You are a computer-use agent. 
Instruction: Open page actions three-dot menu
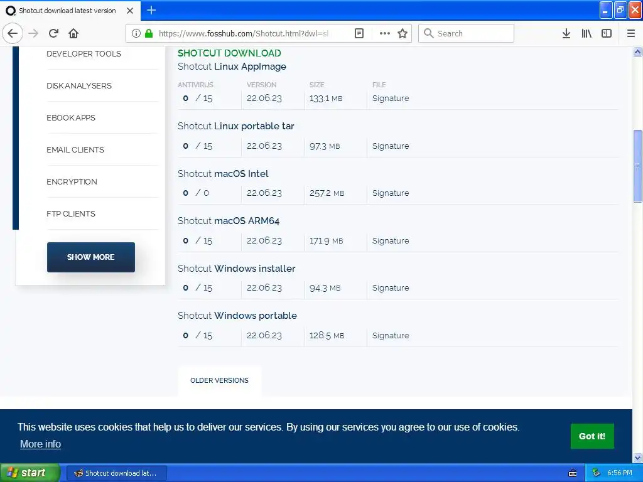pyautogui.click(x=385, y=33)
